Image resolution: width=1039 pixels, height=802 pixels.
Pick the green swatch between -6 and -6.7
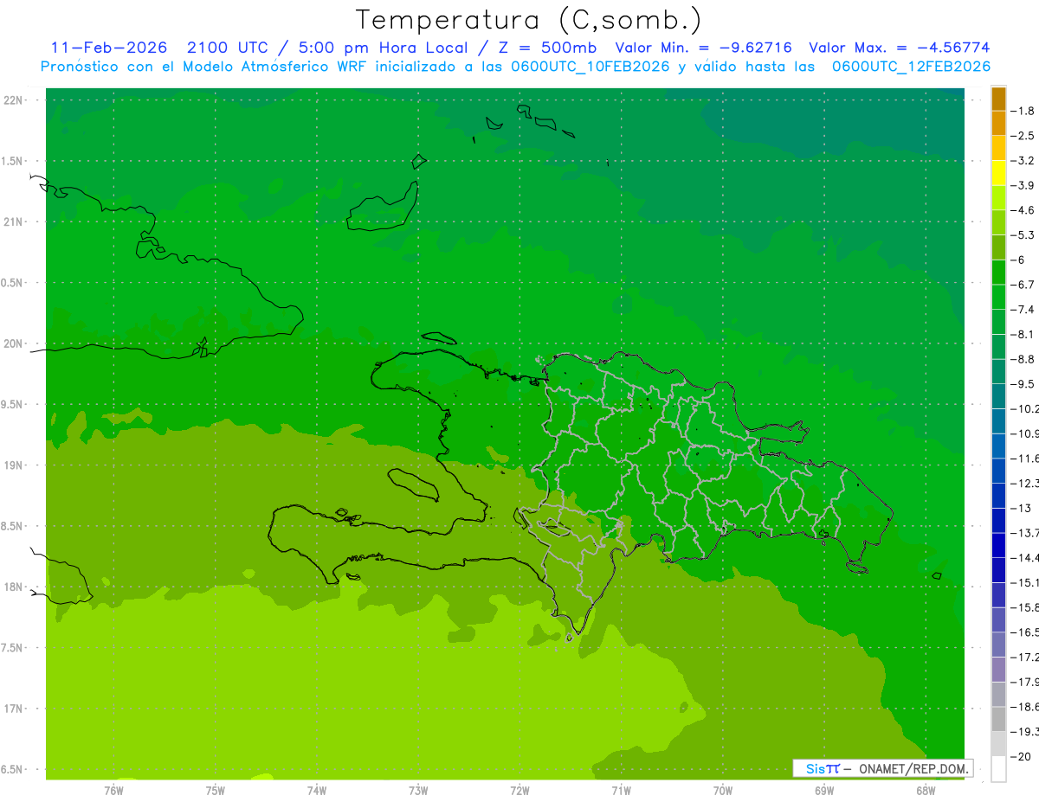coord(998,273)
